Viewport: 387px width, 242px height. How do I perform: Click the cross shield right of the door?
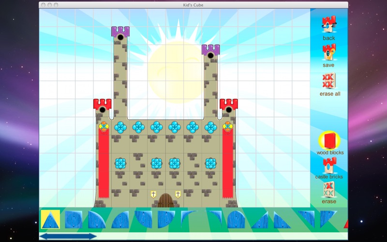pos(178,195)
